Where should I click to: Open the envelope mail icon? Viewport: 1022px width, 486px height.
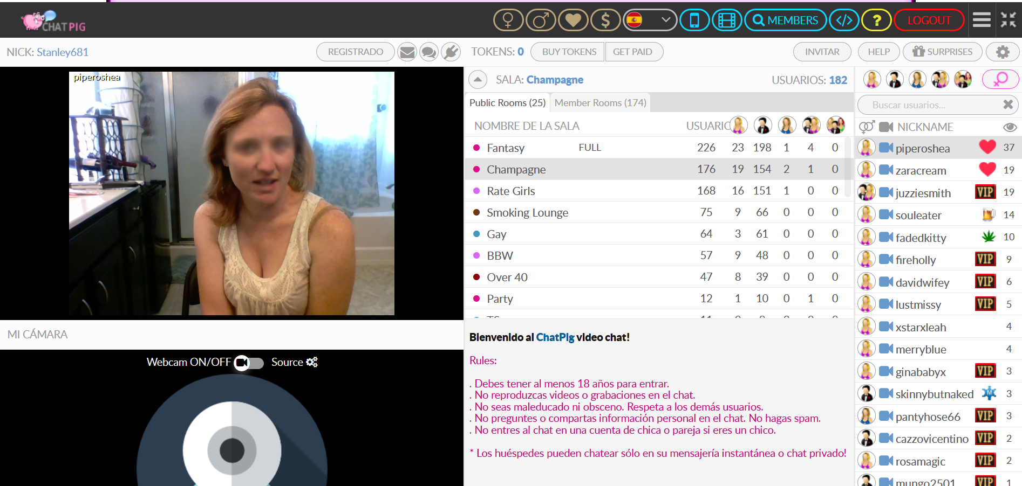(x=407, y=52)
